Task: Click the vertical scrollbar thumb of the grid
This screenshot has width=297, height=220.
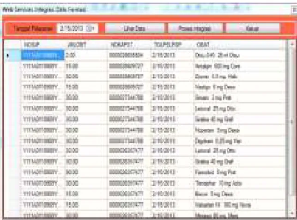Action: 292,121
